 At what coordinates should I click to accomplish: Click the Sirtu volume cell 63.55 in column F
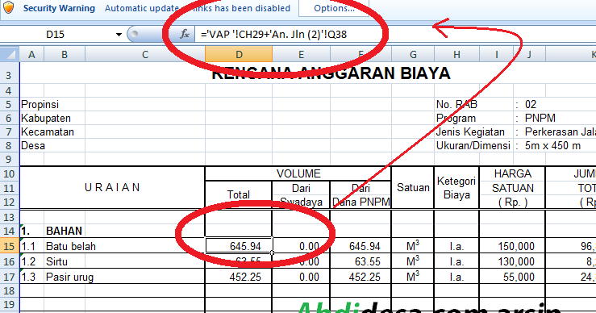(x=361, y=261)
